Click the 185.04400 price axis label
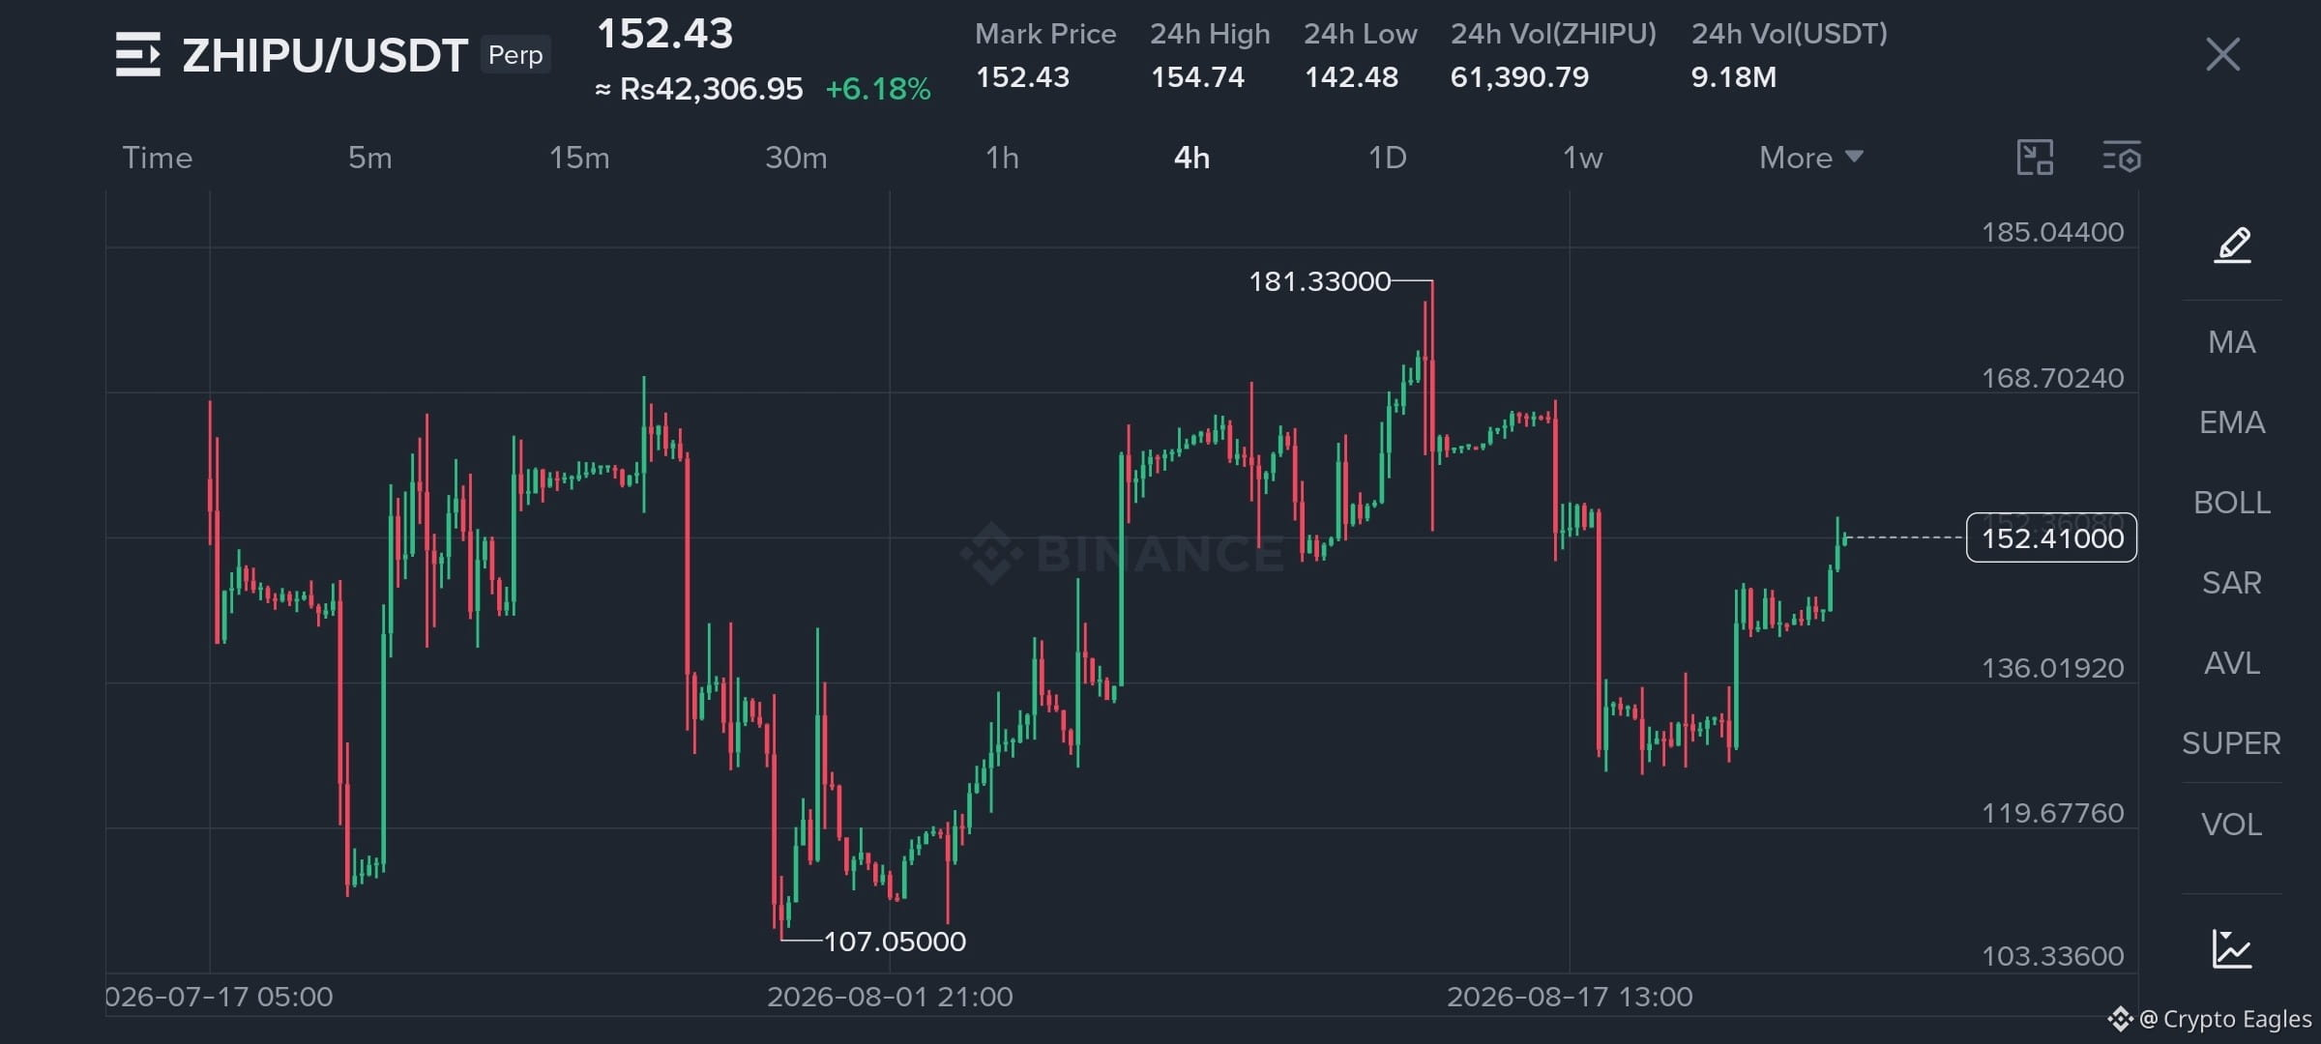The width and height of the screenshot is (2321, 1044). pyautogui.click(x=2053, y=232)
